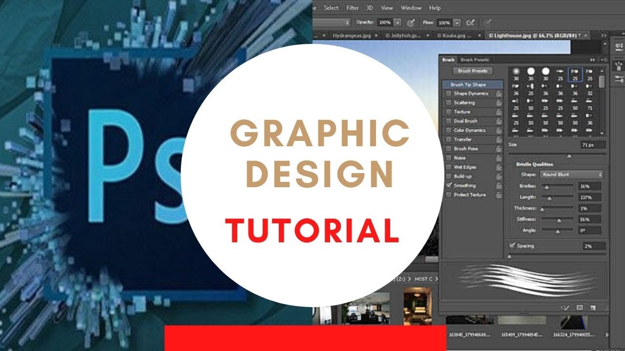The image size is (625, 351).
Task: Click lock icon beside Dual Brush
Action: [x=499, y=121]
